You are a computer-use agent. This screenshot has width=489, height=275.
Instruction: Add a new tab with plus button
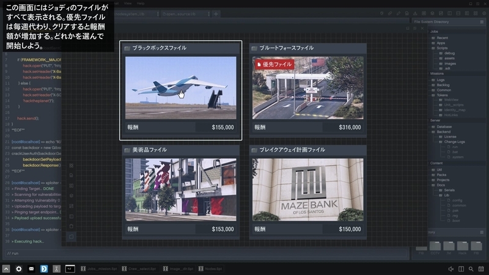pyautogui.click(x=216, y=14)
